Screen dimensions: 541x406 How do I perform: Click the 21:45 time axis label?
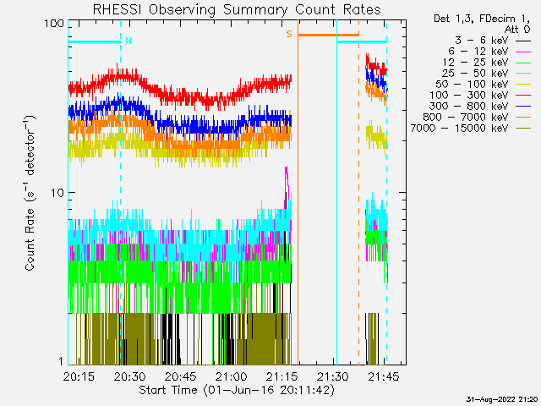point(383,376)
